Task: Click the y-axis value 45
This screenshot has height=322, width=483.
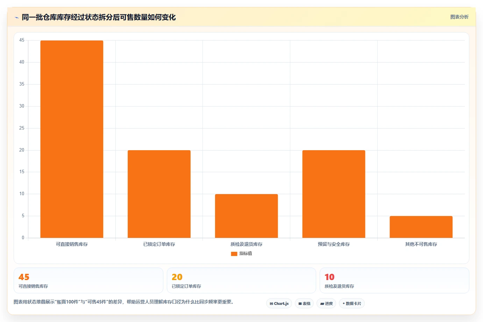Action: pos(22,40)
